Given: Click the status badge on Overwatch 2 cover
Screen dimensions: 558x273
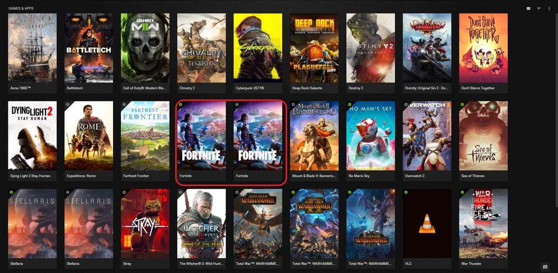Looking at the screenshot, I should pos(405,104).
